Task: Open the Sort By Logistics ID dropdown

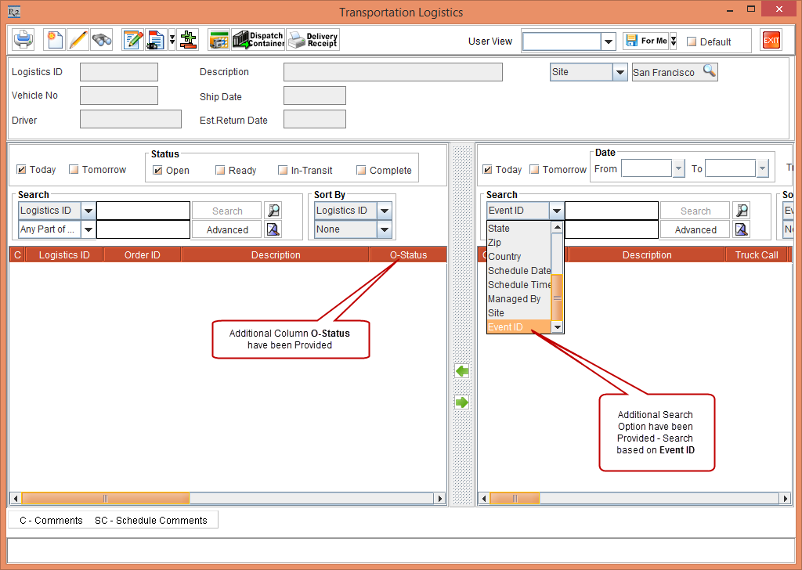Action: point(385,211)
